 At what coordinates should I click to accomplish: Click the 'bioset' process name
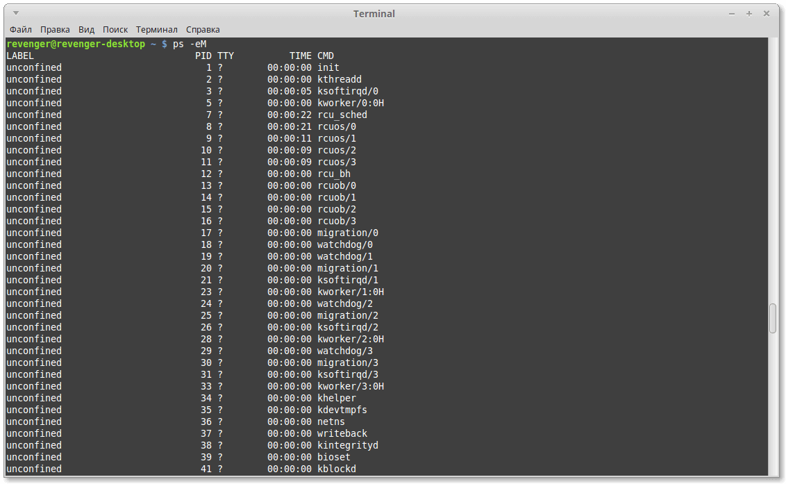(334, 457)
